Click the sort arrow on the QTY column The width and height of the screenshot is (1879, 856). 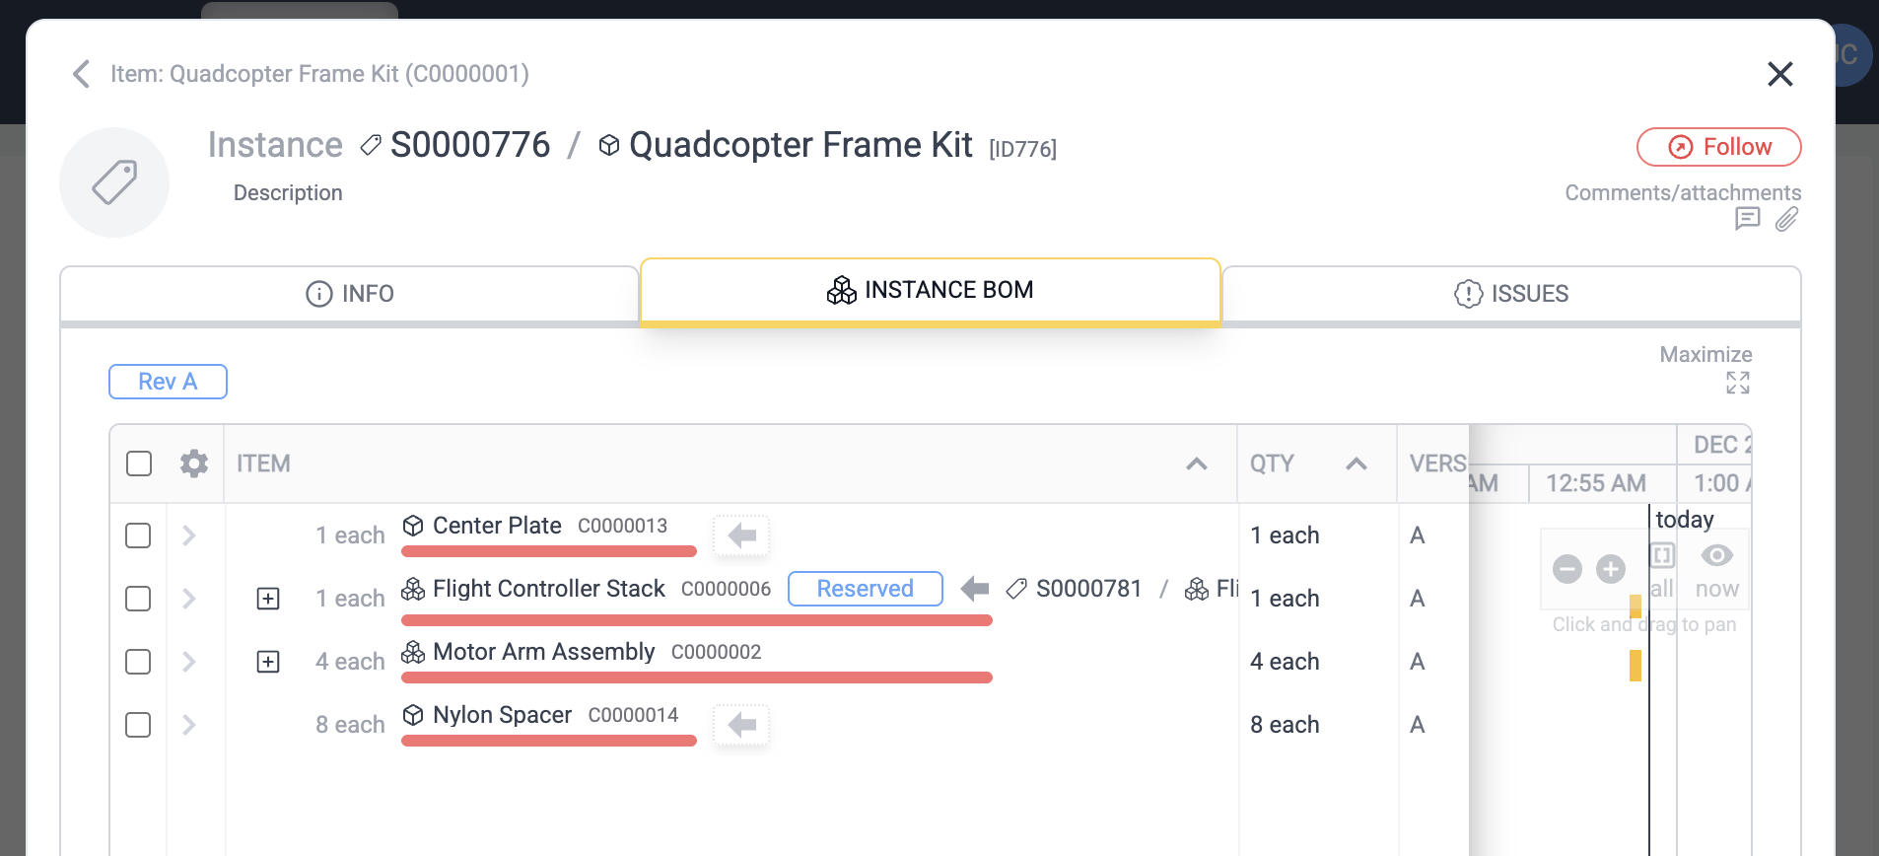tap(1357, 463)
